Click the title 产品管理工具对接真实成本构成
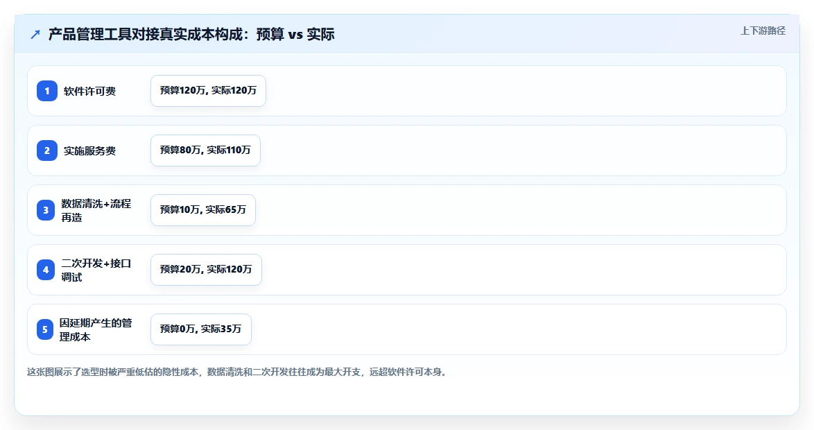Viewport: 814px width, 430px height. pos(191,34)
